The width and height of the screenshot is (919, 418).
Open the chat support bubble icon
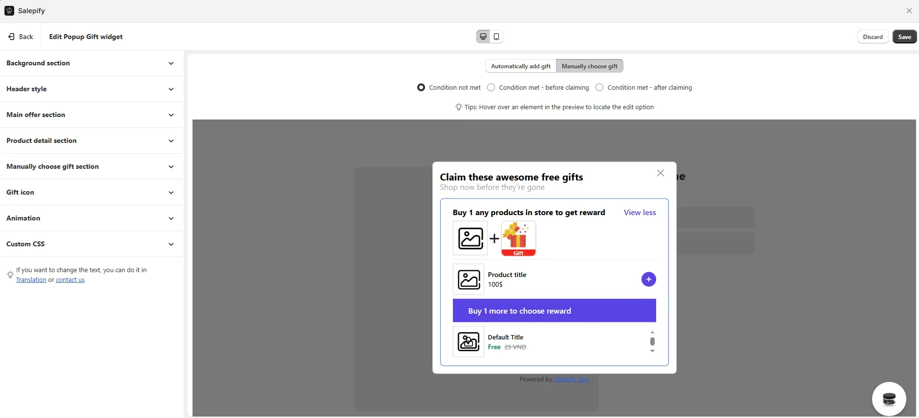click(x=889, y=399)
